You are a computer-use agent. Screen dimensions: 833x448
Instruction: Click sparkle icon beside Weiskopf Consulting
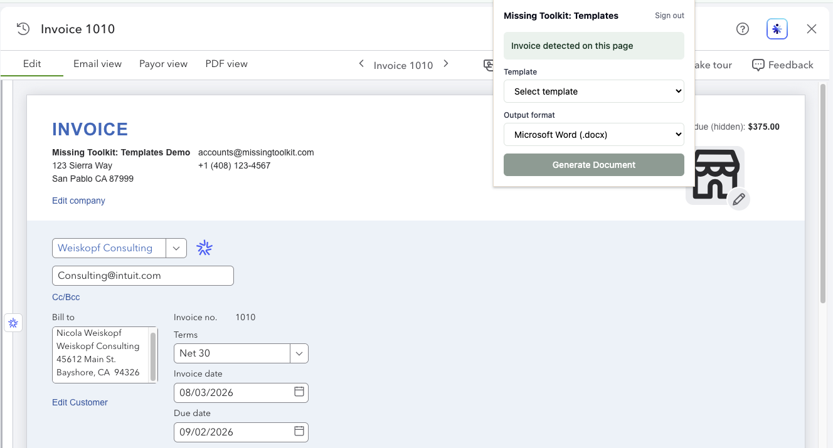(x=204, y=248)
